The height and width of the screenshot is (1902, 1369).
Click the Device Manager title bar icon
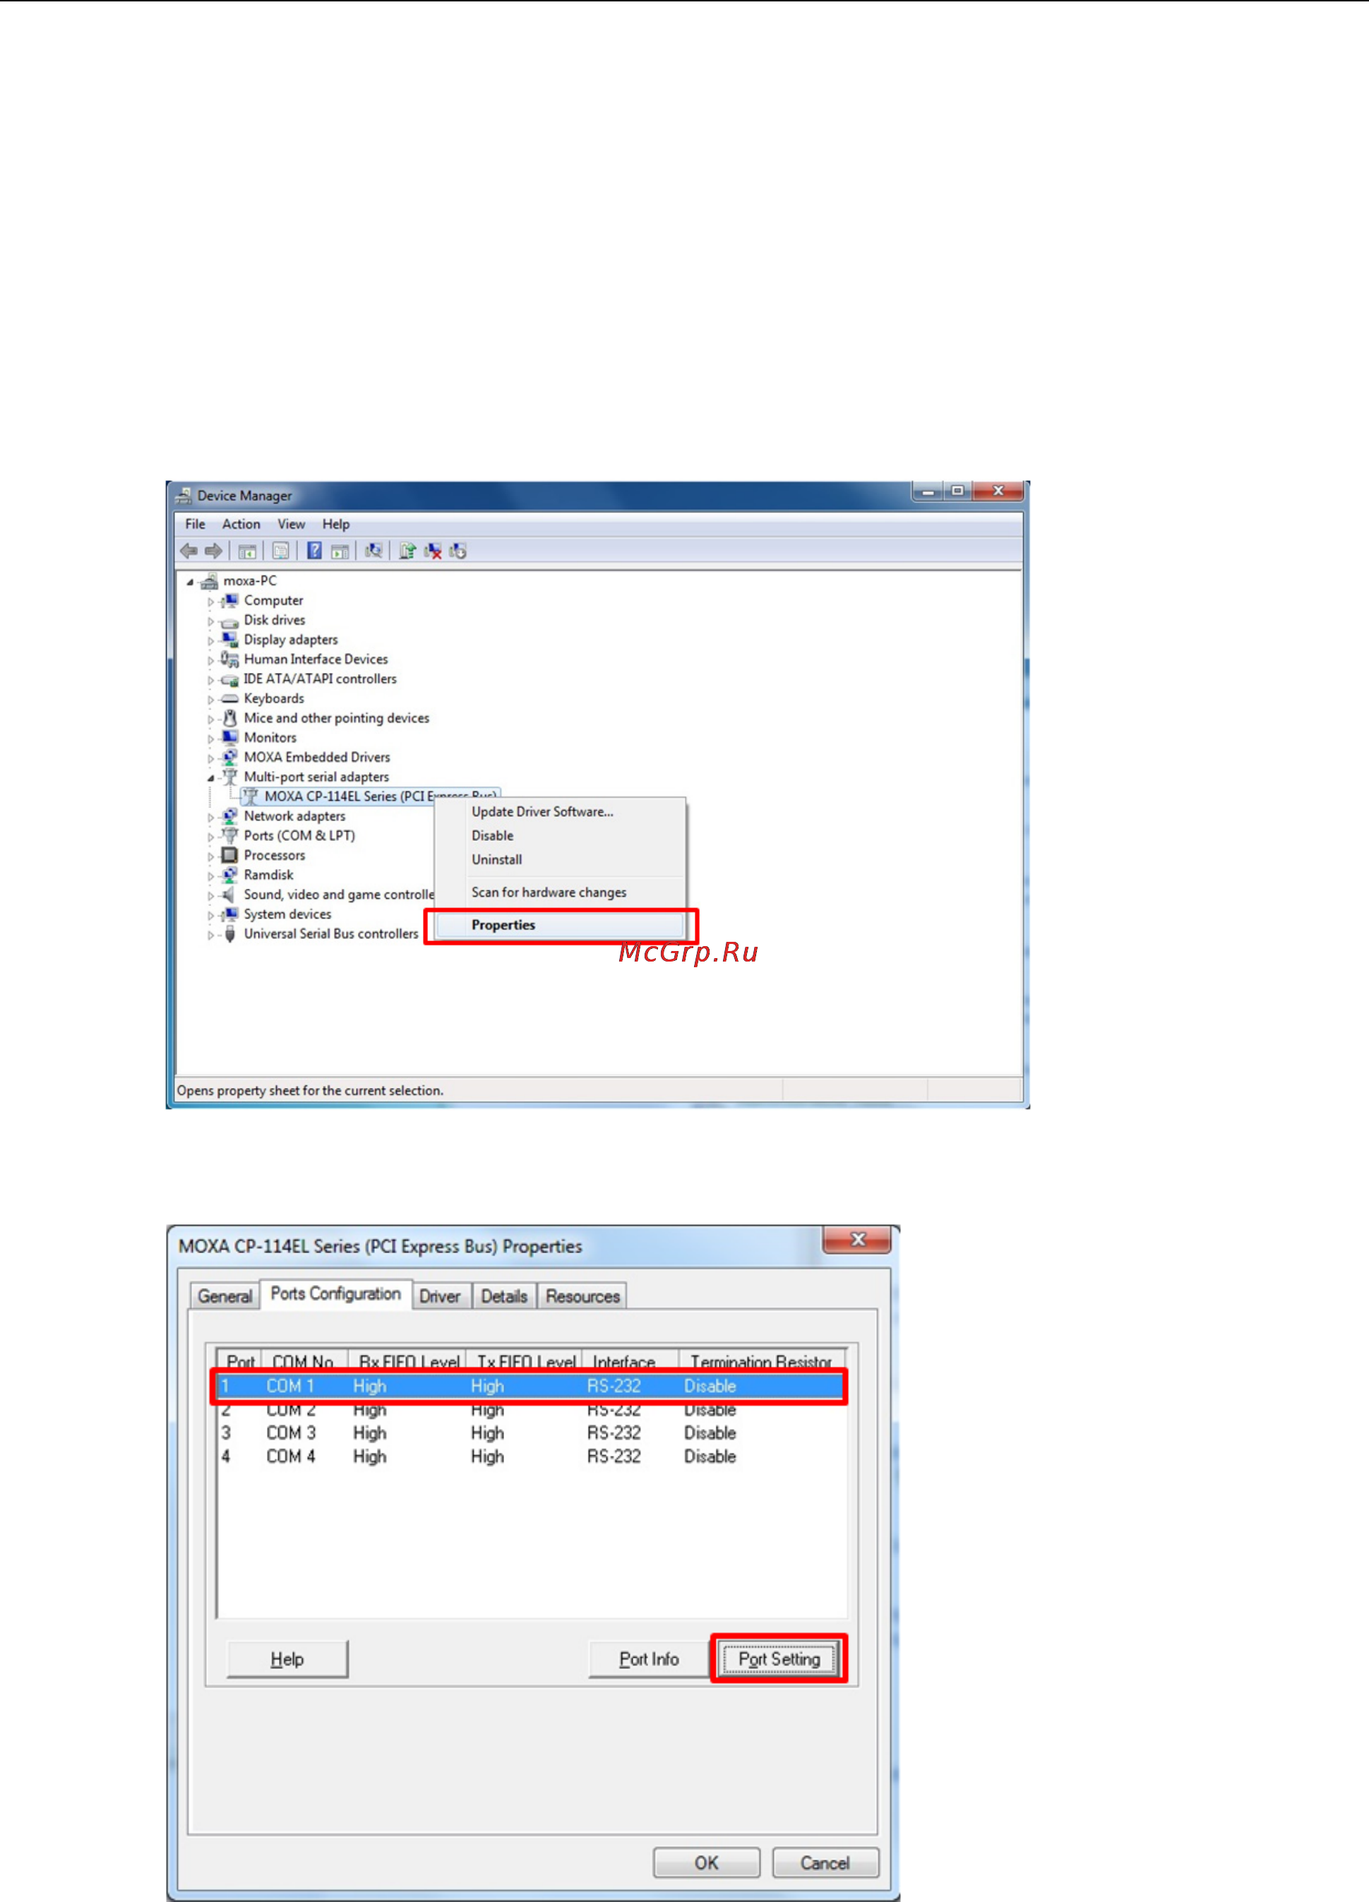184,496
